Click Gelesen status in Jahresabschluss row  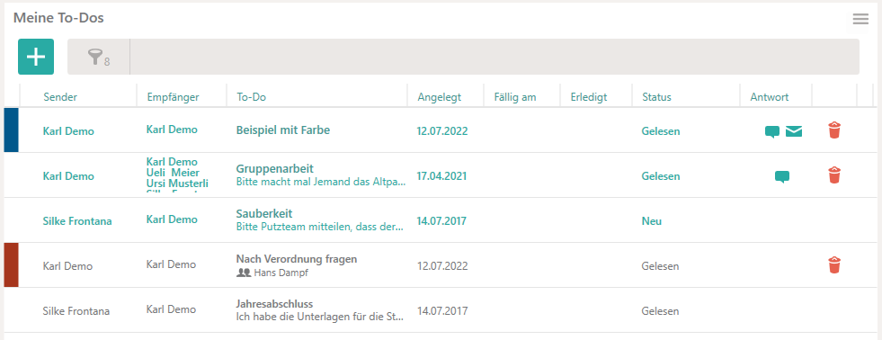point(660,310)
